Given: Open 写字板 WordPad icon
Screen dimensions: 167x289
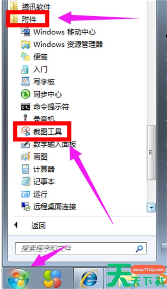Looking at the screenshot, I should pyautogui.click(x=25, y=81).
